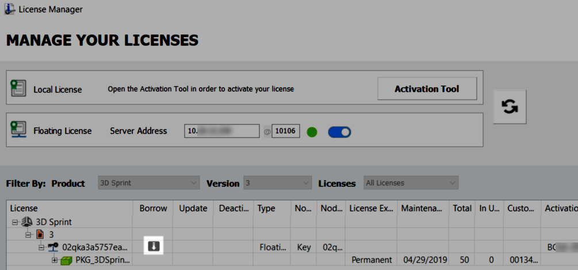The height and width of the screenshot is (270, 578).
Task: Toggle the floating license switch off
Action: pos(339,132)
